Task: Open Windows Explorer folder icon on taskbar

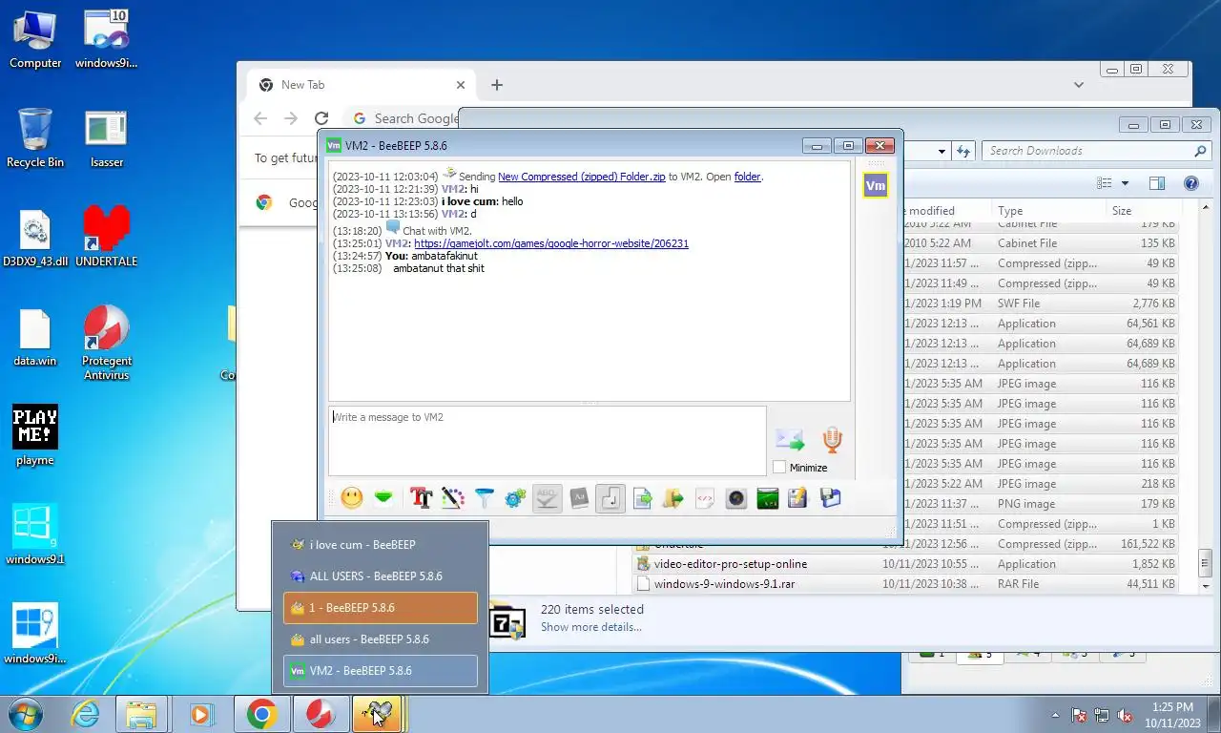Action: pos(142,714)
